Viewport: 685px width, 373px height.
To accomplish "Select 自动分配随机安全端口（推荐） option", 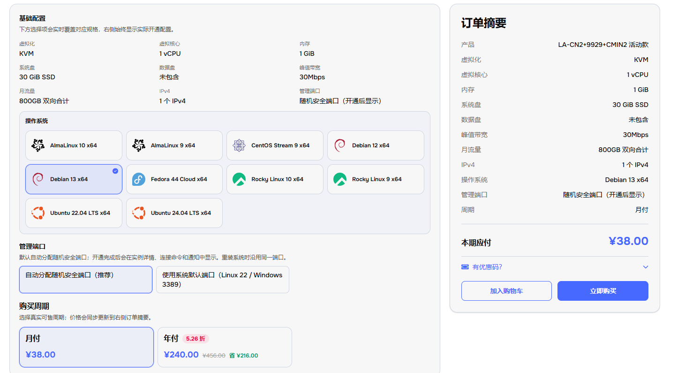I will click(x=86, y=280).
